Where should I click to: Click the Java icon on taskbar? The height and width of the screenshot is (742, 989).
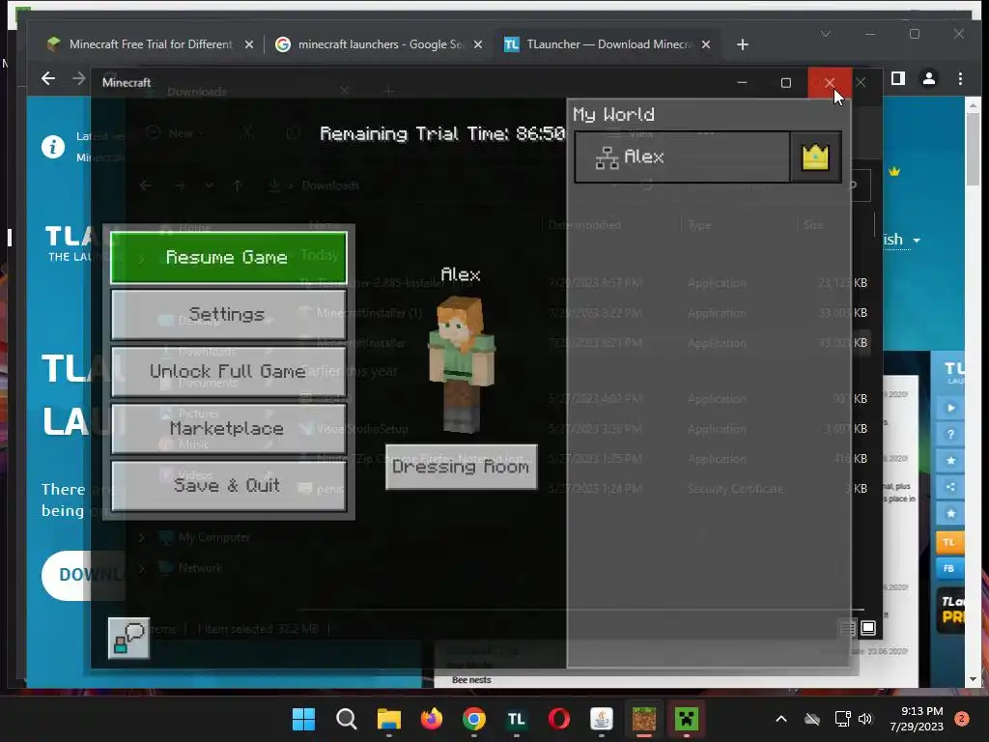point(601,719)
